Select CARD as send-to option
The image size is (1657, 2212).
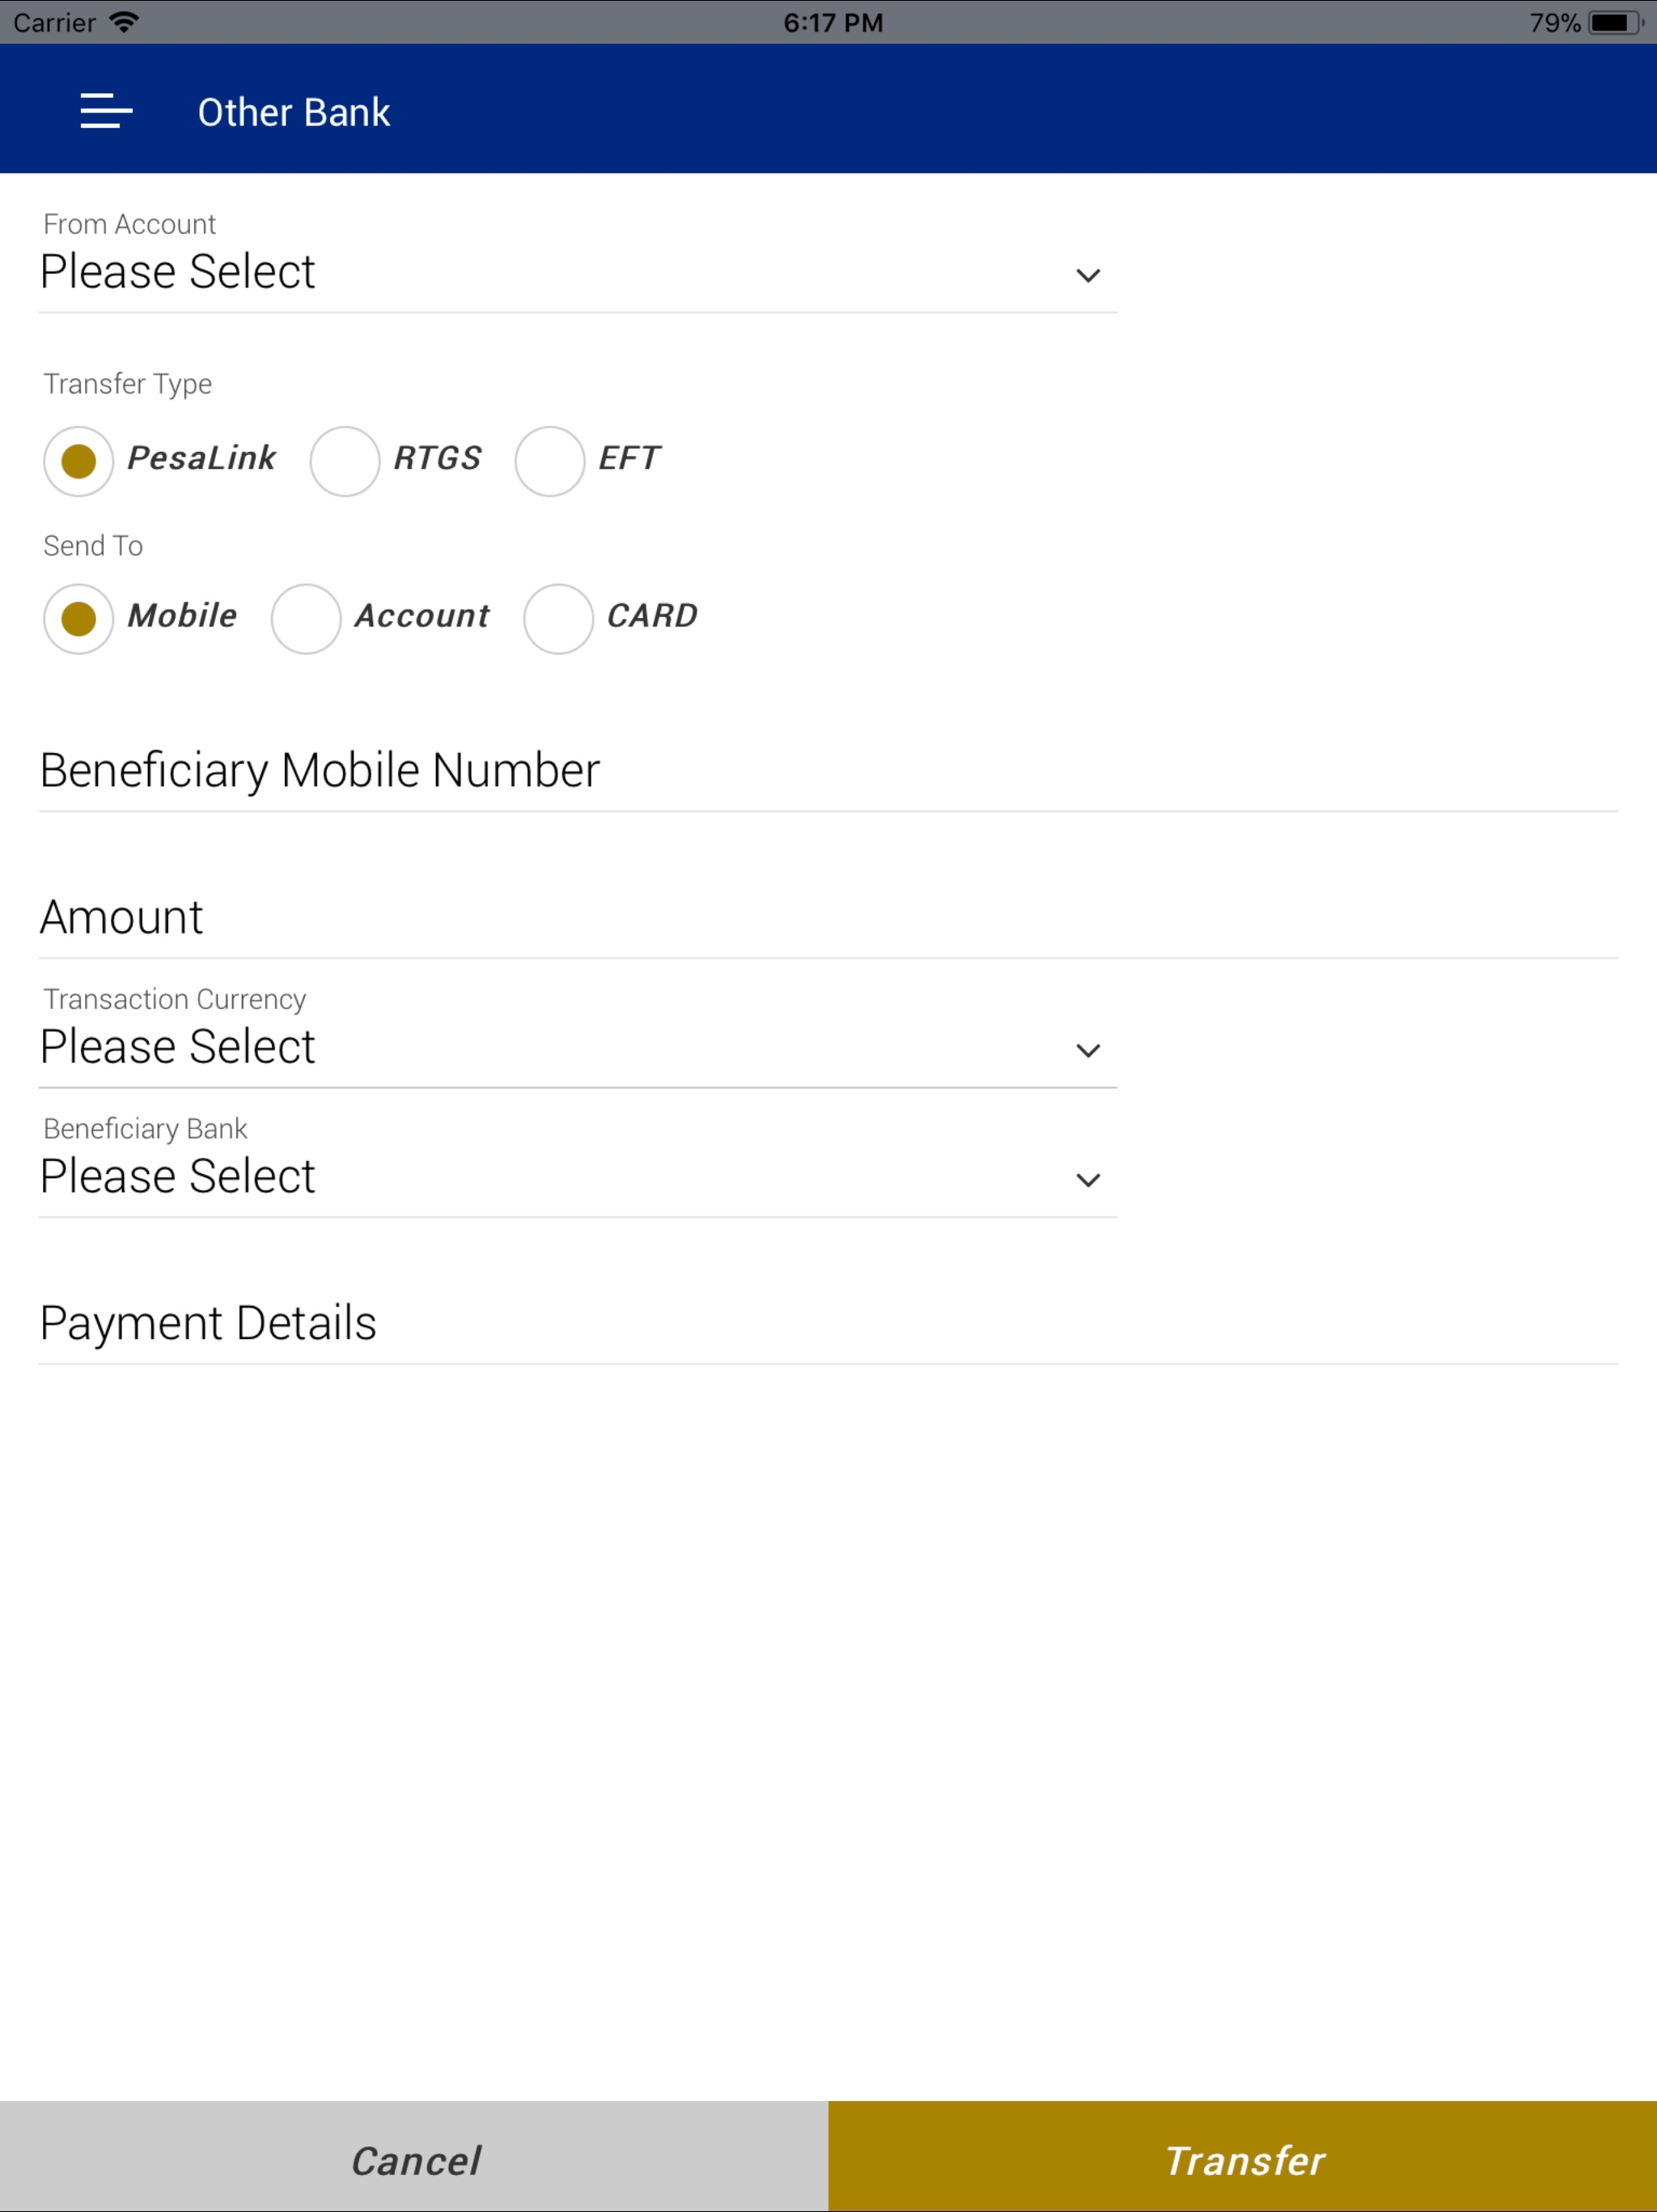[558, 619]
